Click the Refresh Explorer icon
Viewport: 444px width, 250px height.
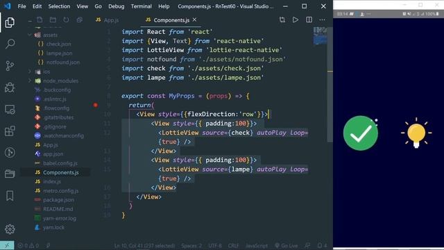click(x=66, y=20)
